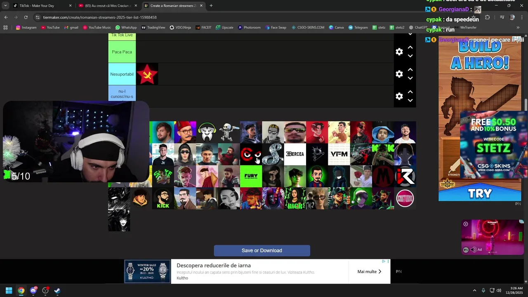Screen dimensions: 528x297
Task: Click the nu-l cunosc tier label
Action: tap(122, 94)
